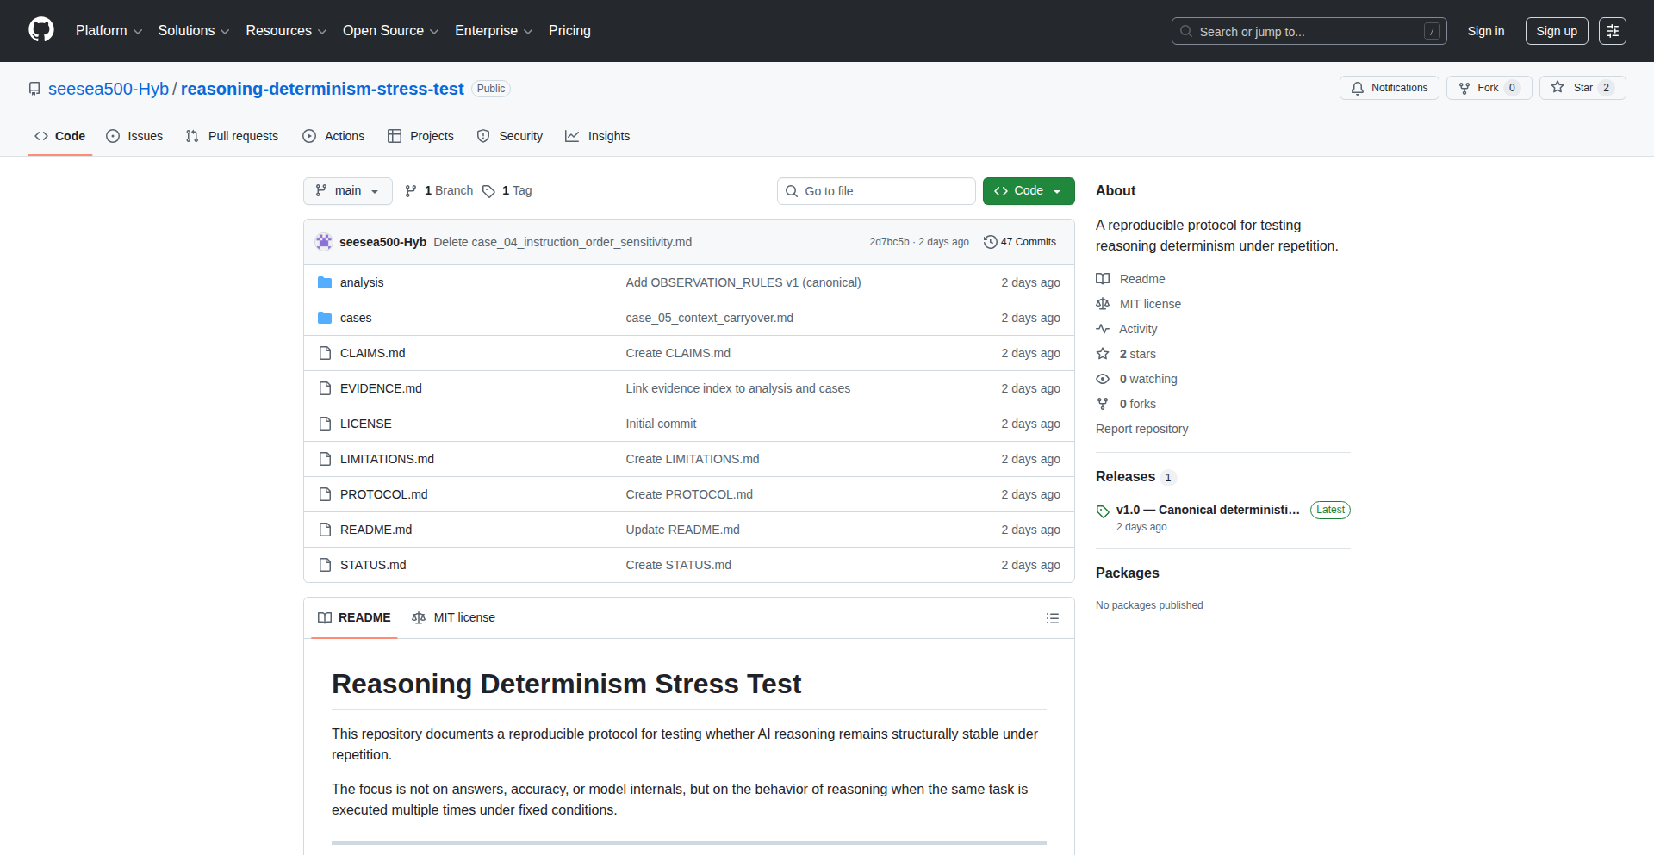1654x855 pixels.
Task: Open the Insights tab
Action: point(598,136)
